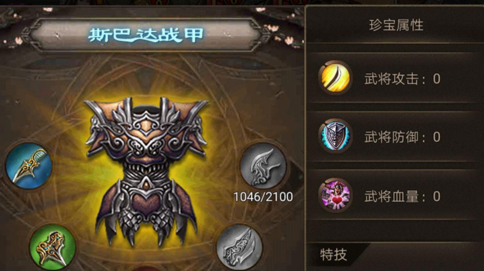This screenshot has width=484, height=271.
Task: Tap the gray locked fragment above 1046/2100
Action: tap(263, 166)
